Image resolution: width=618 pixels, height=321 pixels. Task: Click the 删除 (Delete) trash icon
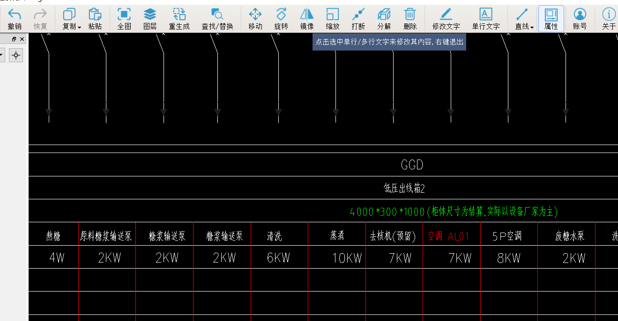click(x=410, y=19)
